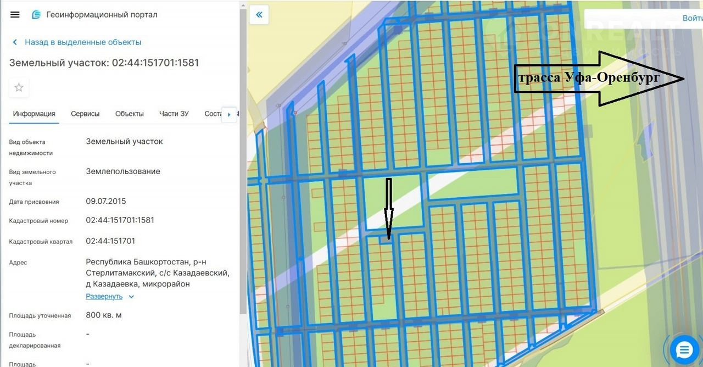
Task: Click the info panel's vertical scrollbar
Action: coord(242,165)
